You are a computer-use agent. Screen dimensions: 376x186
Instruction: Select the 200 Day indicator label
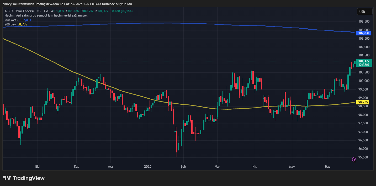(x=10, y=24)
